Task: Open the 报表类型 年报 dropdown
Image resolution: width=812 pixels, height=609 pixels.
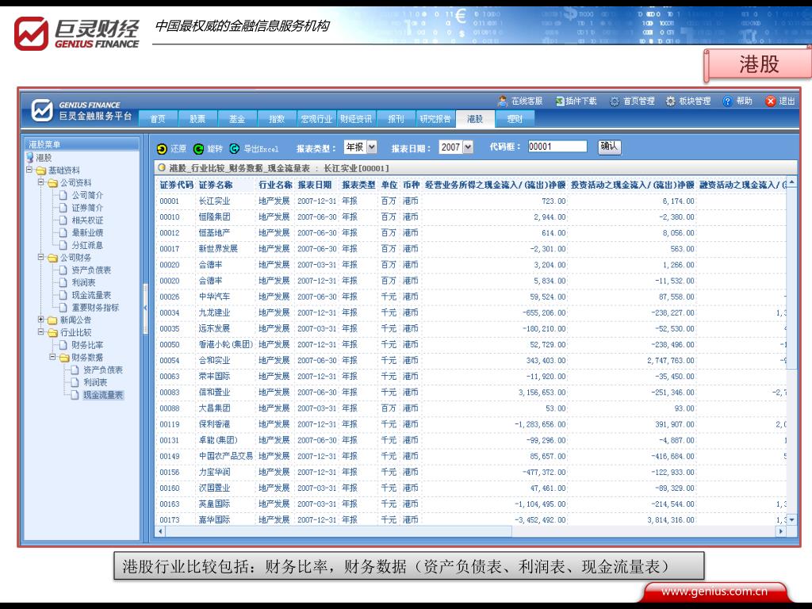Action: pos(372,147)
